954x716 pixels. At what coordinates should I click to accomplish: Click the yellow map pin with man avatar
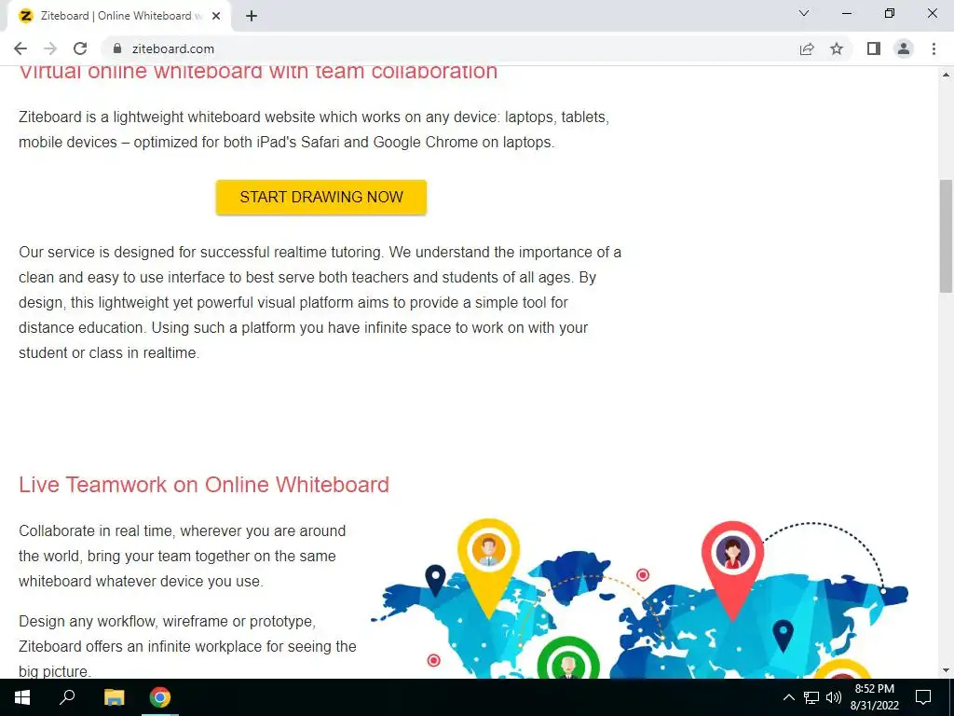(x=488, y=568)
